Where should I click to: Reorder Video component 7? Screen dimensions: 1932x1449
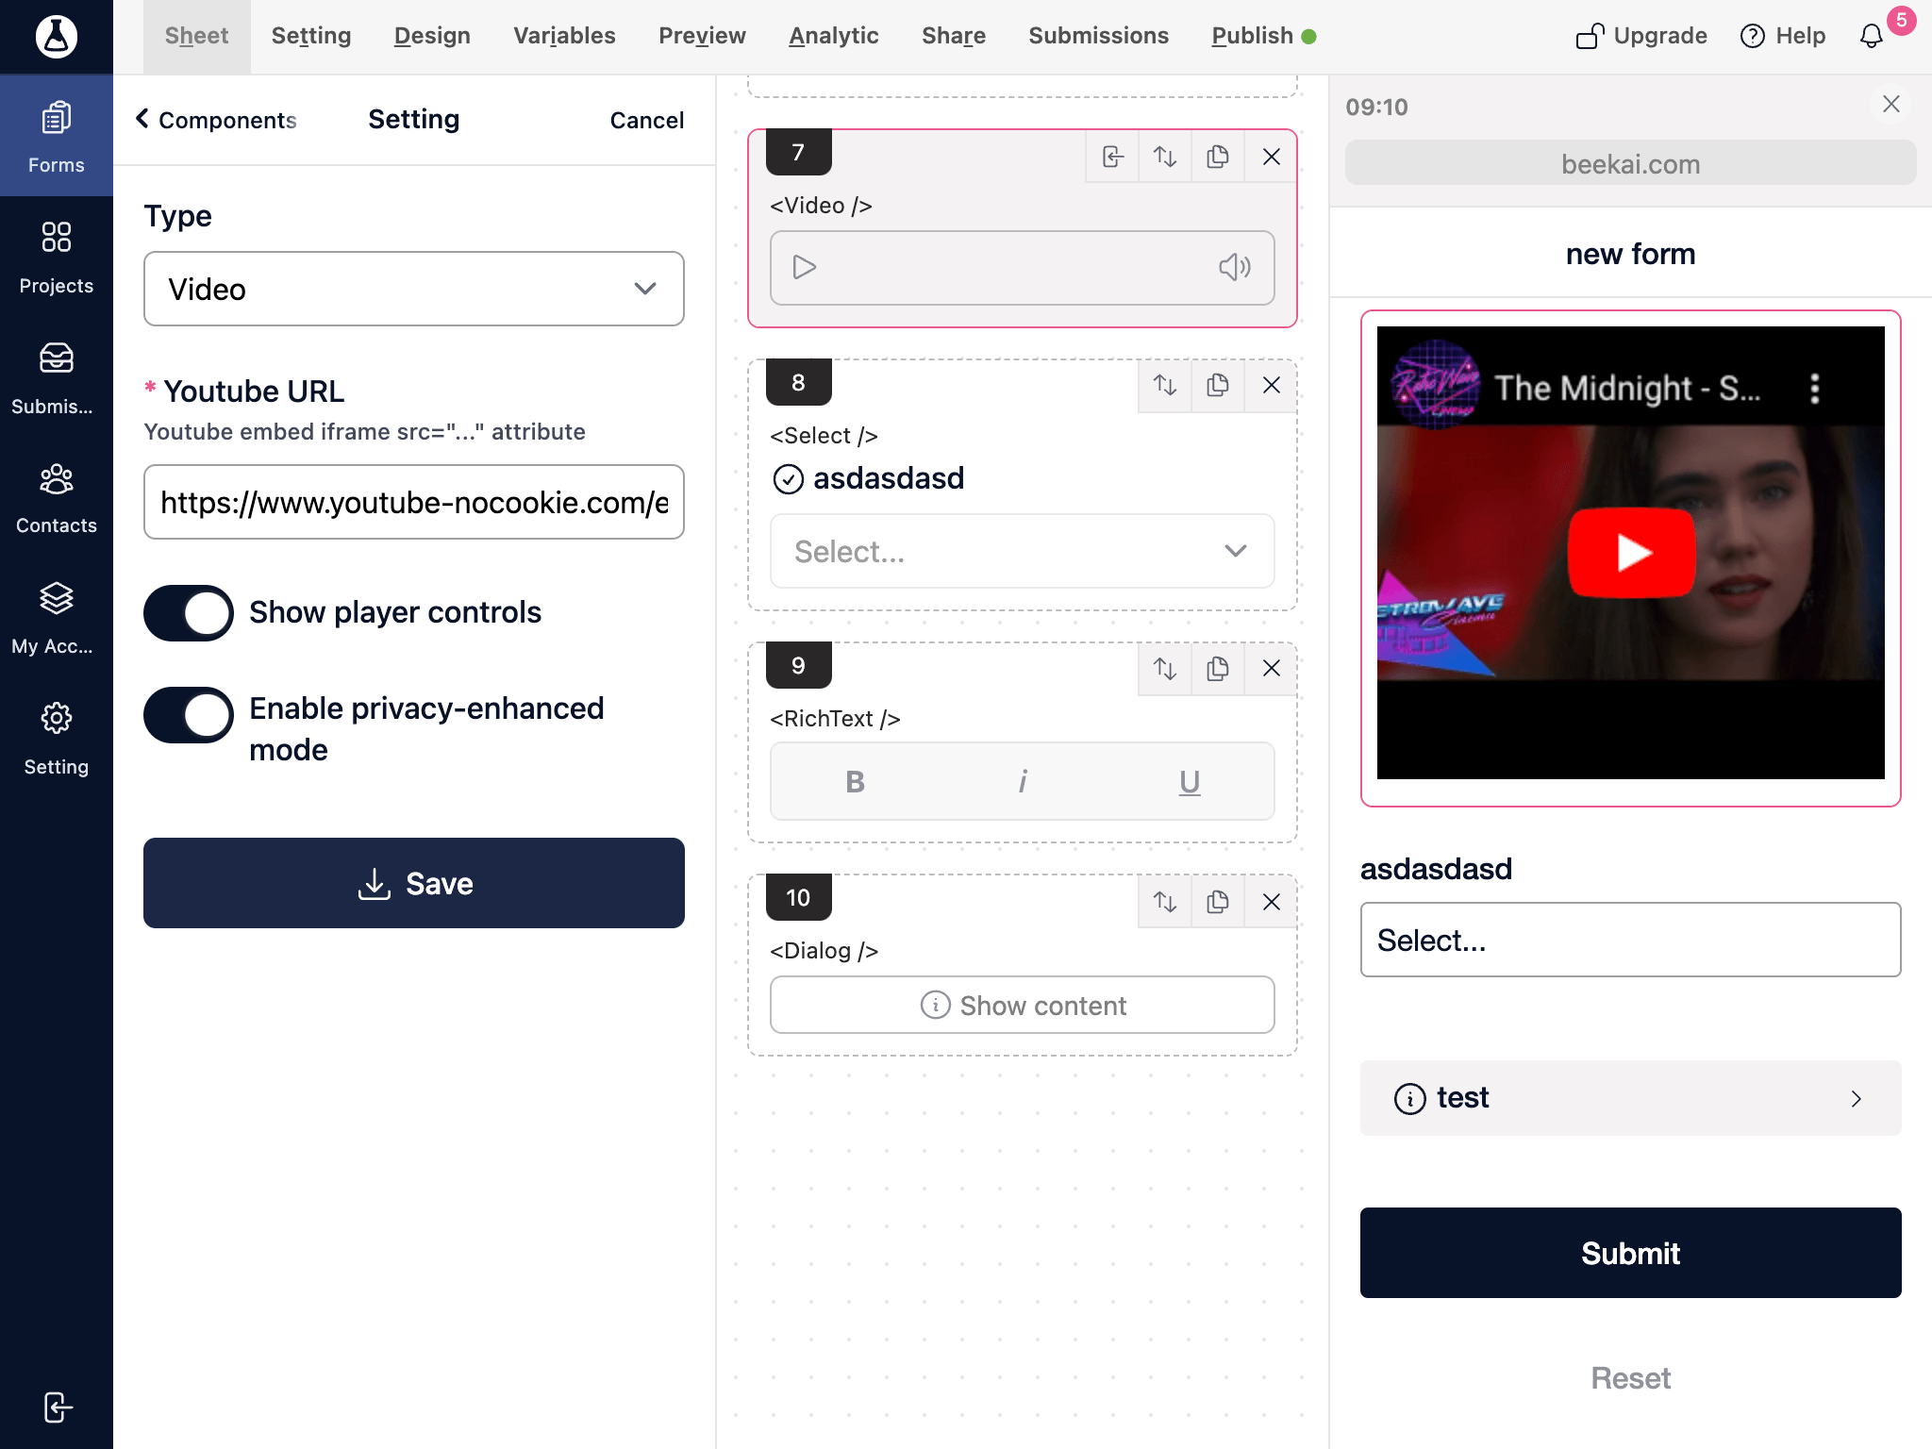1165,157
